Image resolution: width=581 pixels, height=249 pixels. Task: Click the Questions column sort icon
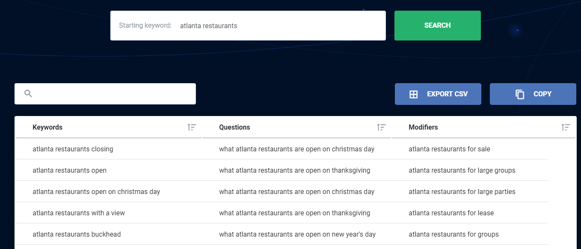coord(381,127)
